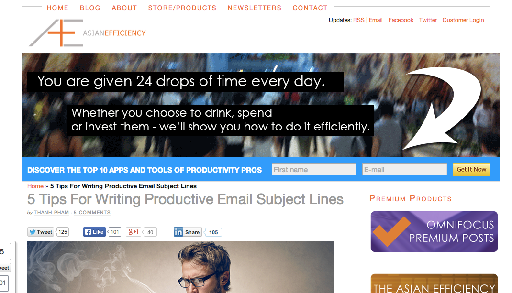
Task: Go to the Blog page
Action: pyautogui.click(x=90, y=8)
